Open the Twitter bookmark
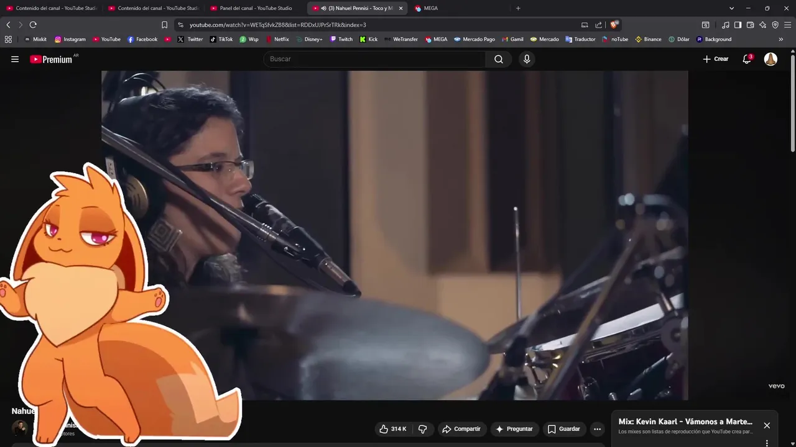The width and height of the screenshot is (796, 447). [190, 39]
